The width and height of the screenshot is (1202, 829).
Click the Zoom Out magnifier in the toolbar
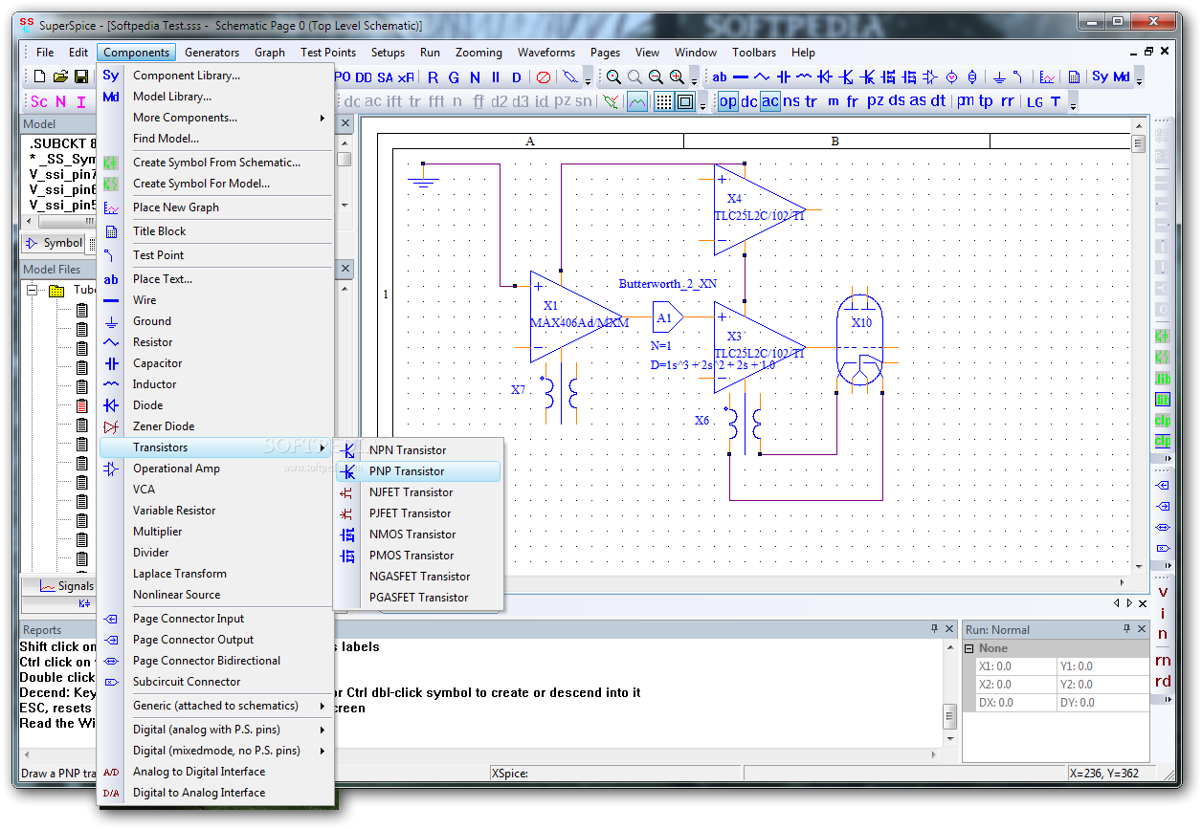pos(656,76)
